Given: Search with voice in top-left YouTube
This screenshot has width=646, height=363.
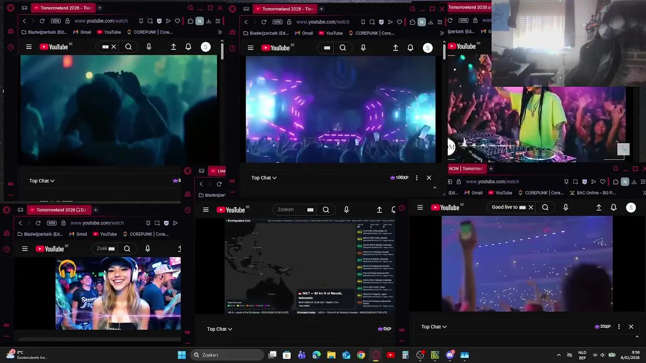Looking at the screenshot, I should pyautogui.click(x=148, y=47).
